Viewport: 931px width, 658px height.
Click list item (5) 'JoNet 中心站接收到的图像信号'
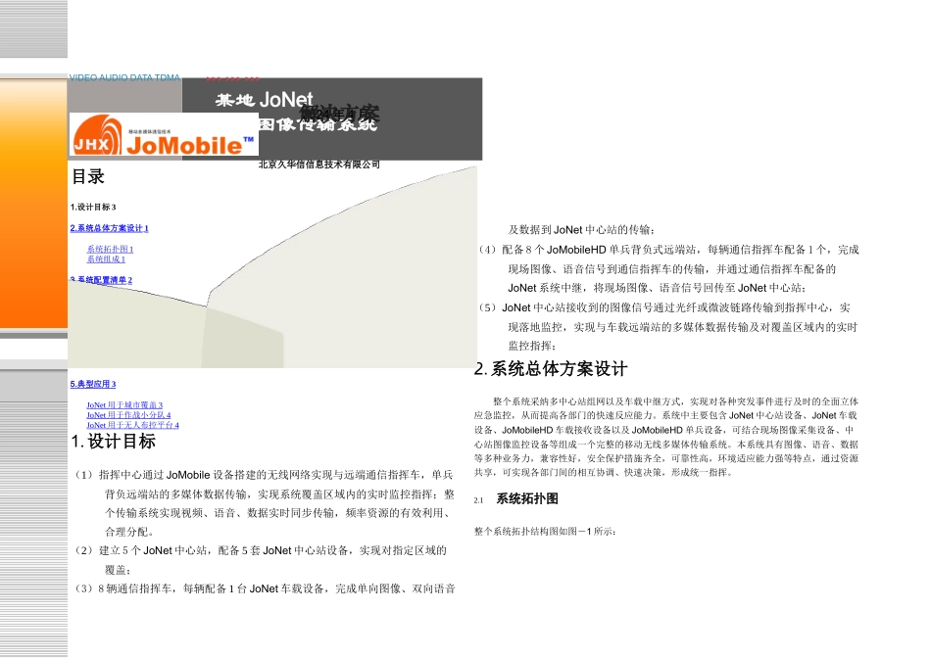[x=668, y=326]
